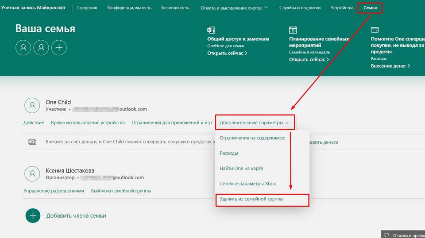The width and height of the screenshot is (425, 238).
Task: Click Общий доступ к заметкам heading
Action: pyautogui.click(x=238, y=39)
